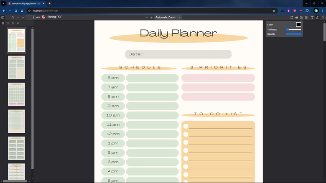Show the document outline view
The height and width of the screenshot is (183, 326).
click(x=8, y=23)
